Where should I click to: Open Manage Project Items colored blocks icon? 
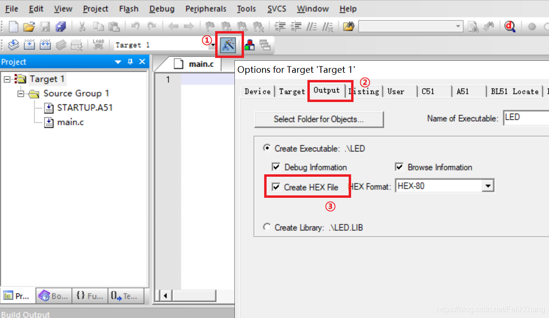click(x=249, y=45)
